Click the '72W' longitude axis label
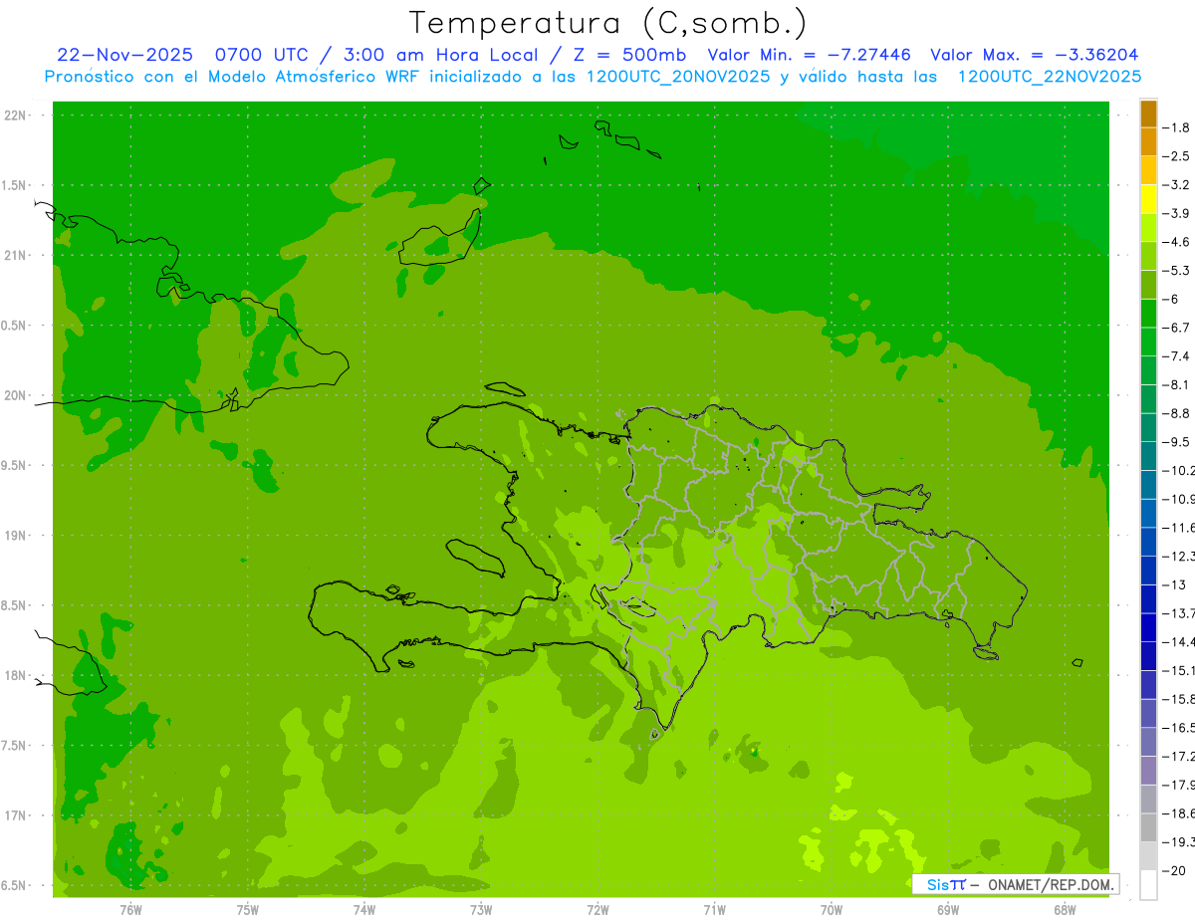The height and width of the screenshot is (923, 1195). point(597,910)
